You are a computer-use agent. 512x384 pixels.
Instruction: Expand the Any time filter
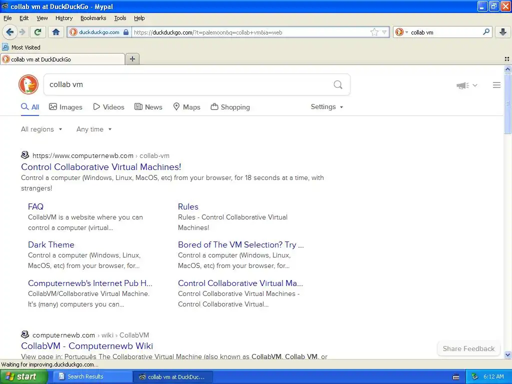(x=94, y=129)
